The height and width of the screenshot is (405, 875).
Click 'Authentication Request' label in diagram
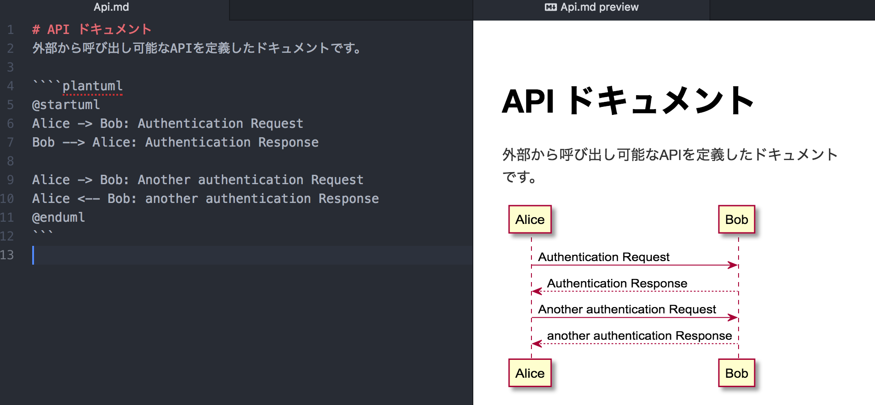click(x=604, y=257)
